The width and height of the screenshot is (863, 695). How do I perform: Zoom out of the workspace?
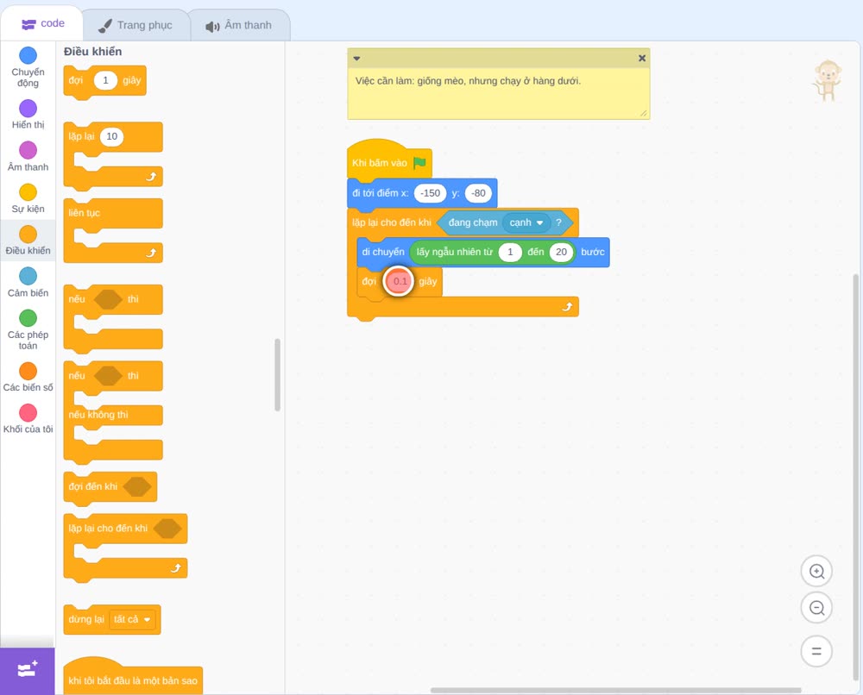pyautogui.click(x=816, y=608)
